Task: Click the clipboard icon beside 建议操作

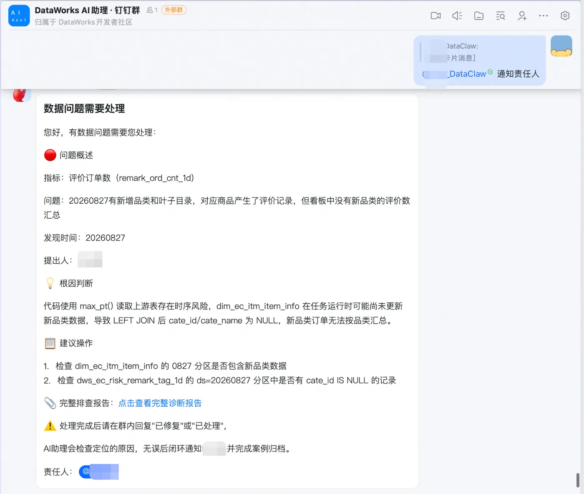Action: [x=50, y=343]
